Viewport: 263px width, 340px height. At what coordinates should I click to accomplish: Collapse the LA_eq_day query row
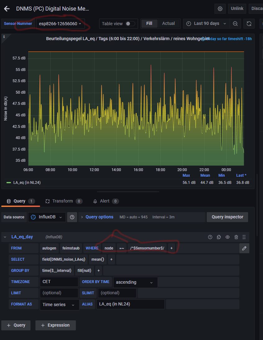5,237
